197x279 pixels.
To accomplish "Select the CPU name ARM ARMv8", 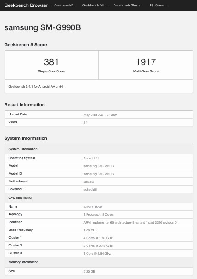I will (x=93, y=207).
